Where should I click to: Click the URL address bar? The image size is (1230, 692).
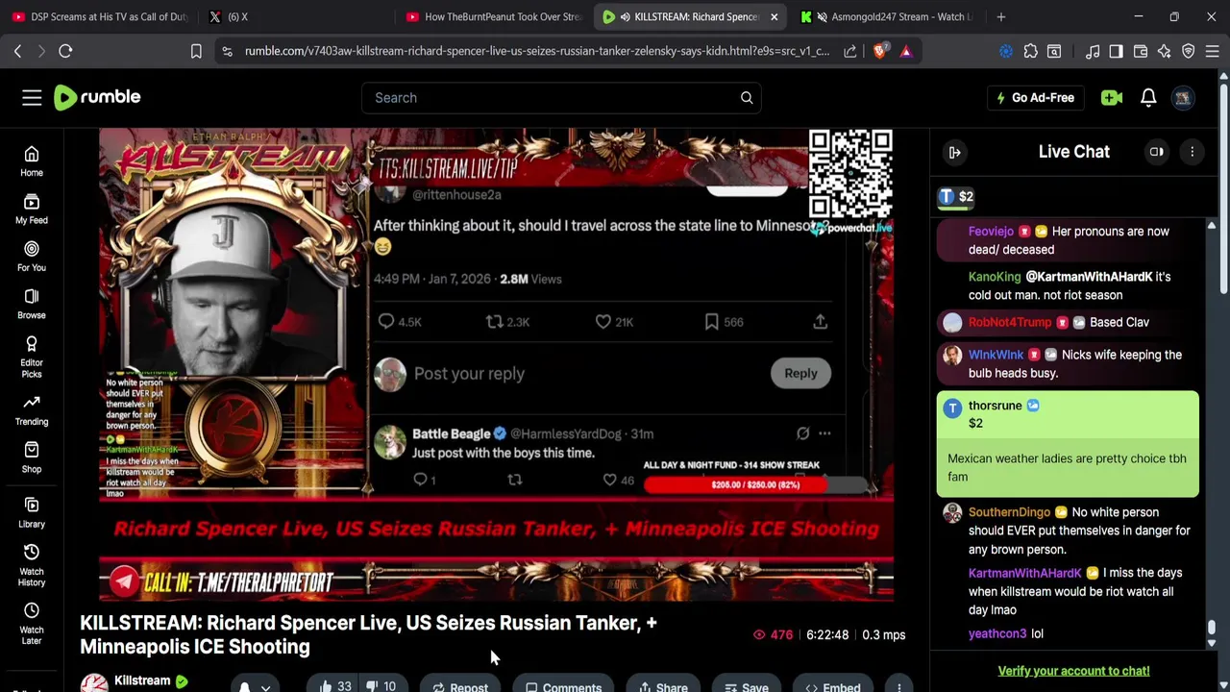click(536, 51)
